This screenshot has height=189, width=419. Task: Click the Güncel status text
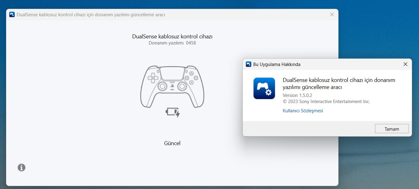172,143
